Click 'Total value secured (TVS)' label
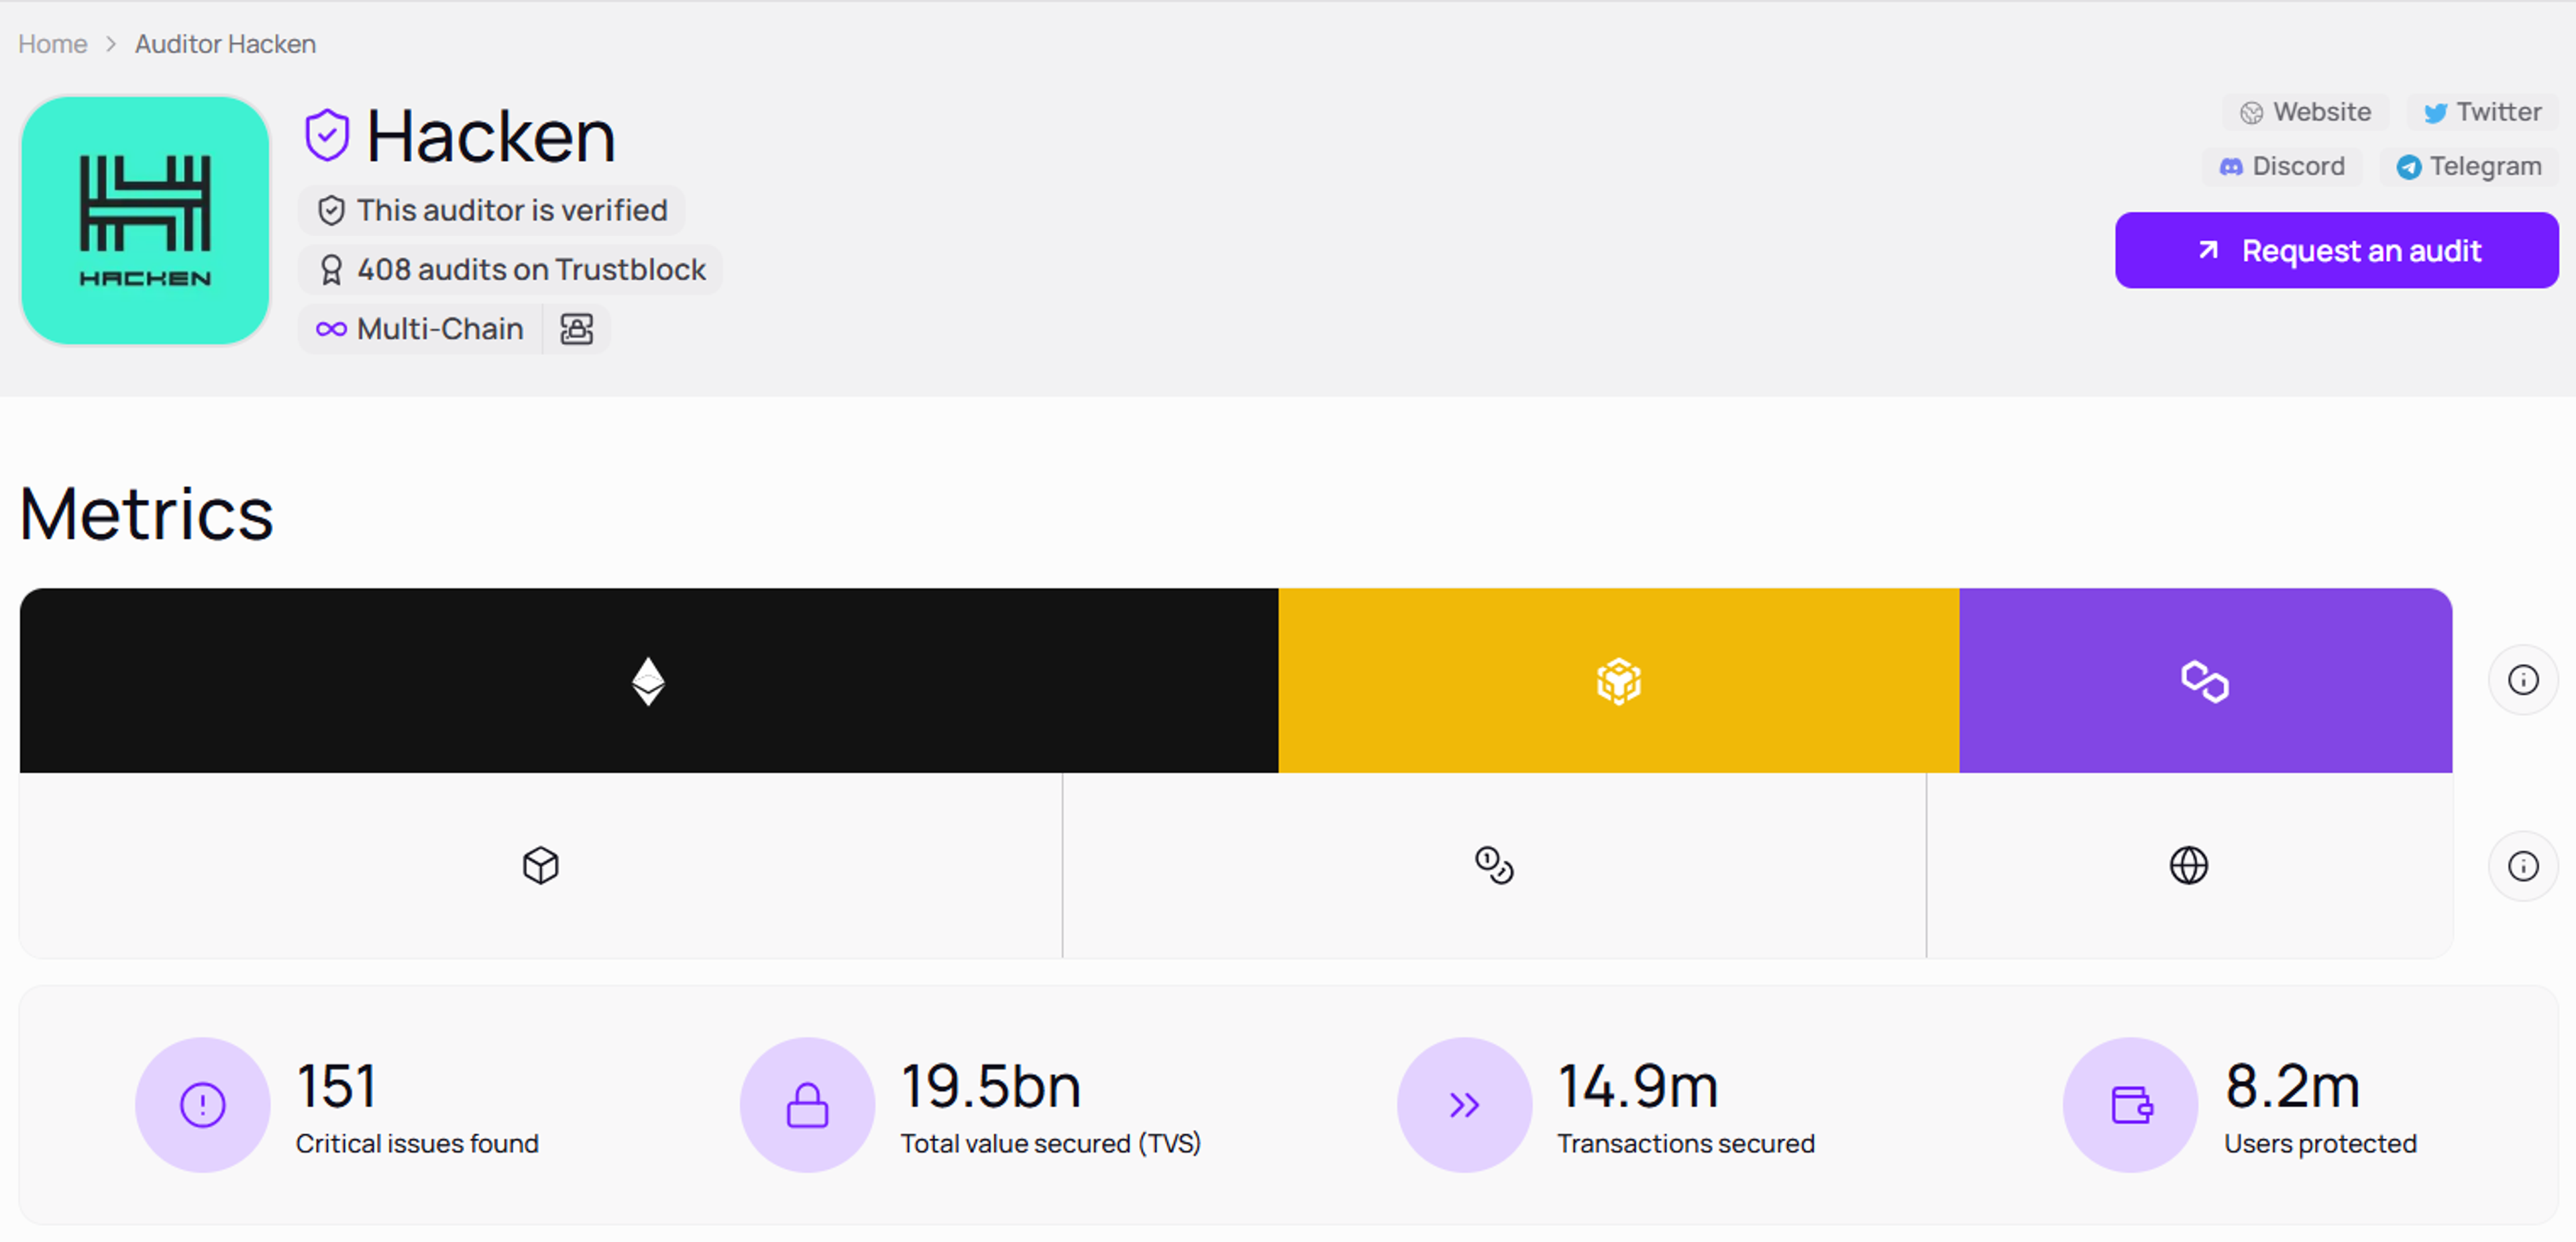2576x1242 pixels. (1050, 1143)
